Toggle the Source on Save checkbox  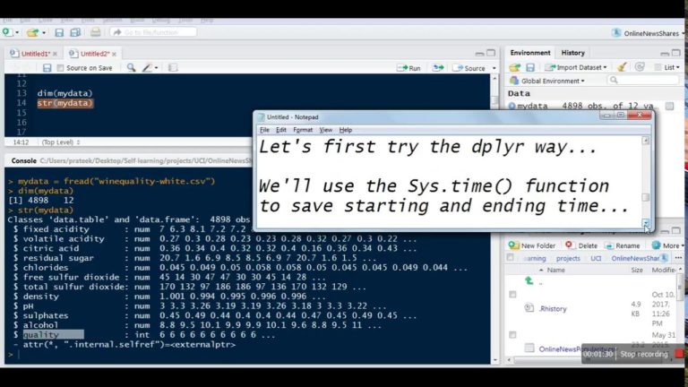tap(60, 68)
